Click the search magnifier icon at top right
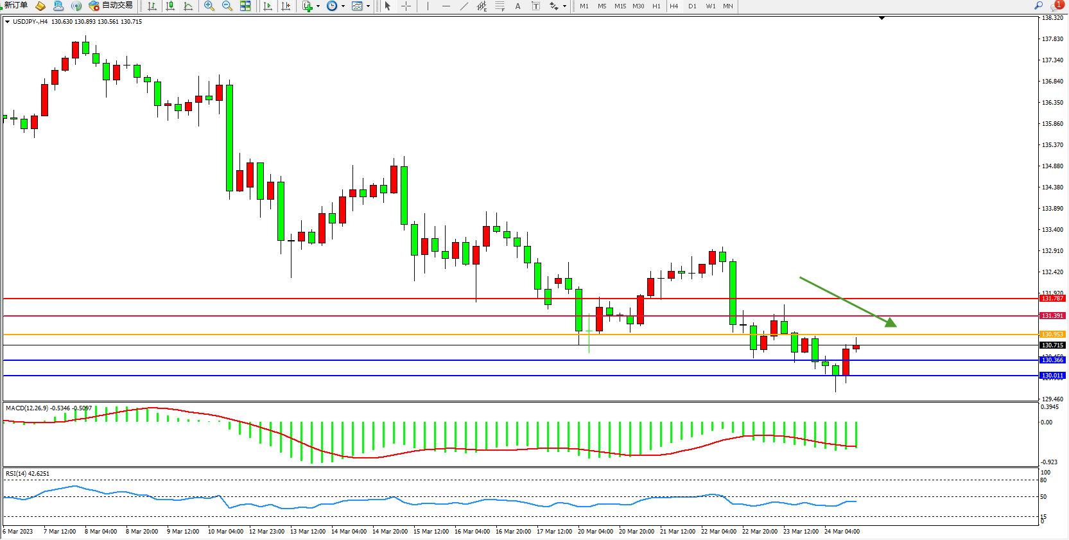Image resolution: width=1069 pixels, height=540 pixels. (x=1038, y=5)
